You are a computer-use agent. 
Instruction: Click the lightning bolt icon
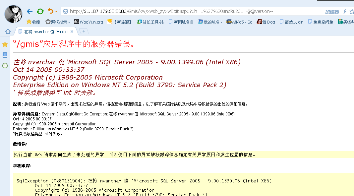point(345,12)
